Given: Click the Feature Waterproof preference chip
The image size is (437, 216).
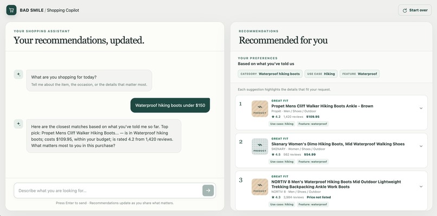Looking at the screenshot, I should (359, 74).
